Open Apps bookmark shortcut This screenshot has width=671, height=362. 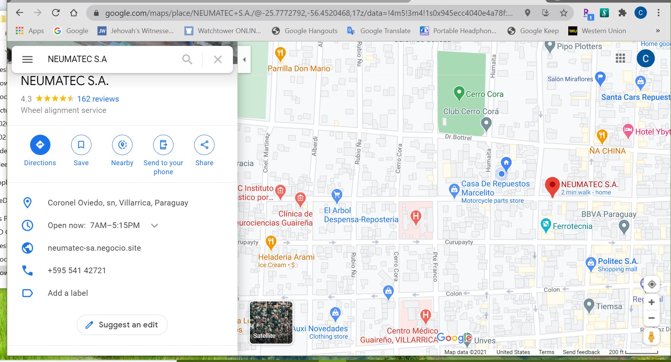[30, 31]
